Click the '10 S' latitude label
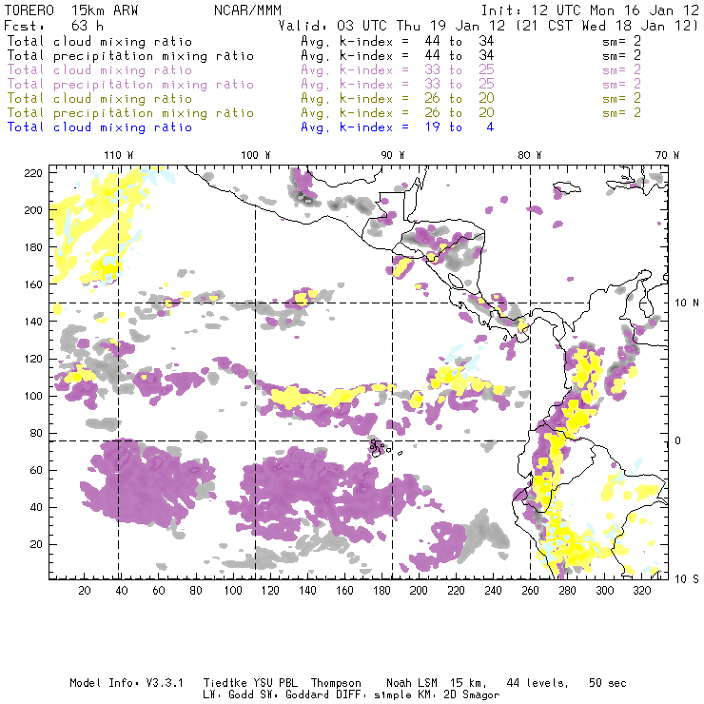The width and height of the screenshot is (704, 704). 687,579
